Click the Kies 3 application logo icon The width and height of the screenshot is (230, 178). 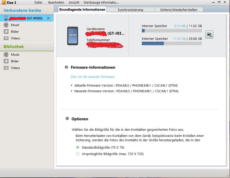coord(4,2)
